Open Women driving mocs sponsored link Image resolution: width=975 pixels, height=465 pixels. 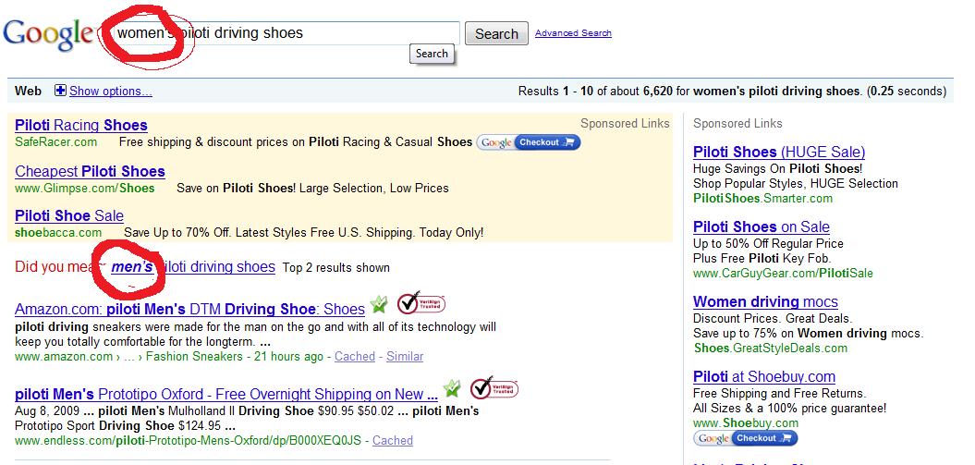pos(765,301)
